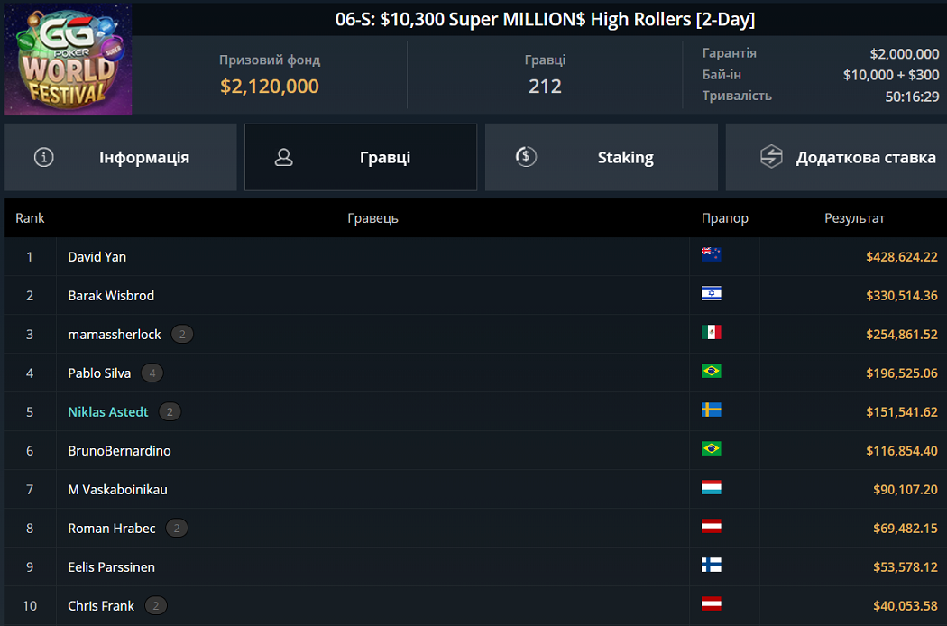
Task: Click the Гравець column header
Action: 372,218
